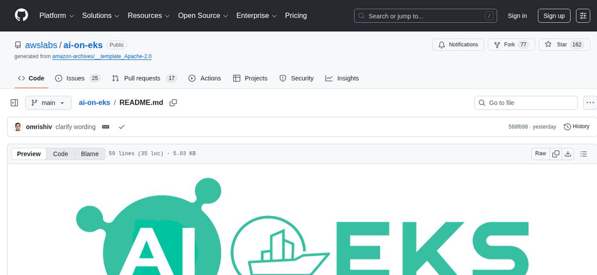Click the GitHub logo
This screenshot has width=597, height=275.
21,15
